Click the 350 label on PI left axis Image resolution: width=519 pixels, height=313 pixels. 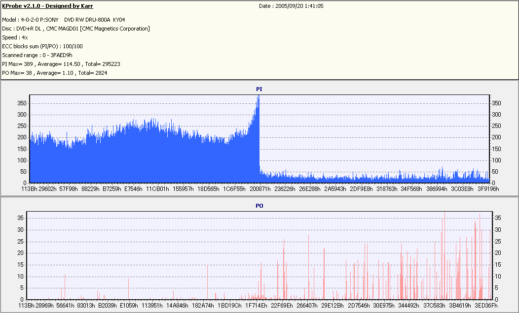[x=22, y=103]
